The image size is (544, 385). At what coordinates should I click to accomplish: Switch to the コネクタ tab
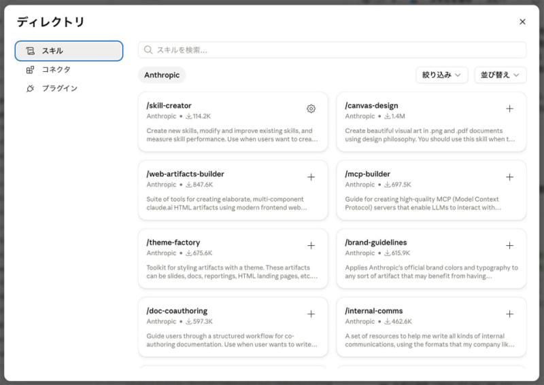[x=69, y=70]
